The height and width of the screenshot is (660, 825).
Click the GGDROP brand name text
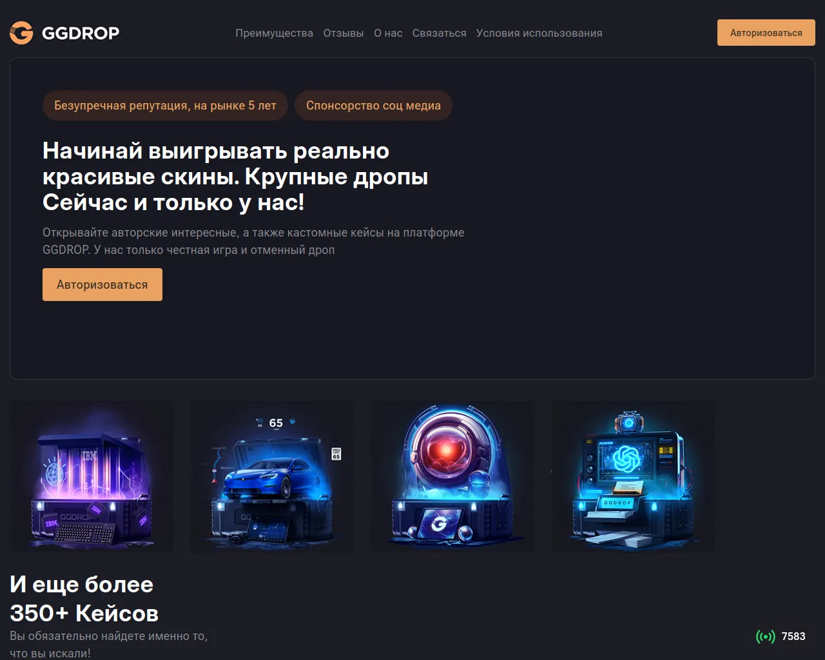81,33
